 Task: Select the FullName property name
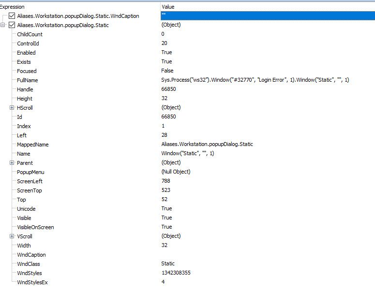coord(27,80)
